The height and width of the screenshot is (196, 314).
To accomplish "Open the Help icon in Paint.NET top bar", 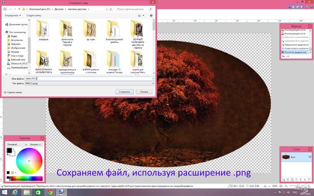I will (x=312, y=7).
